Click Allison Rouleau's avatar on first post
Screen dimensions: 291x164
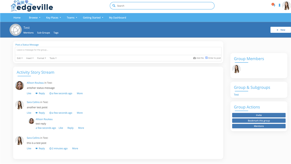pyautogui.click(x=19, y=86)
